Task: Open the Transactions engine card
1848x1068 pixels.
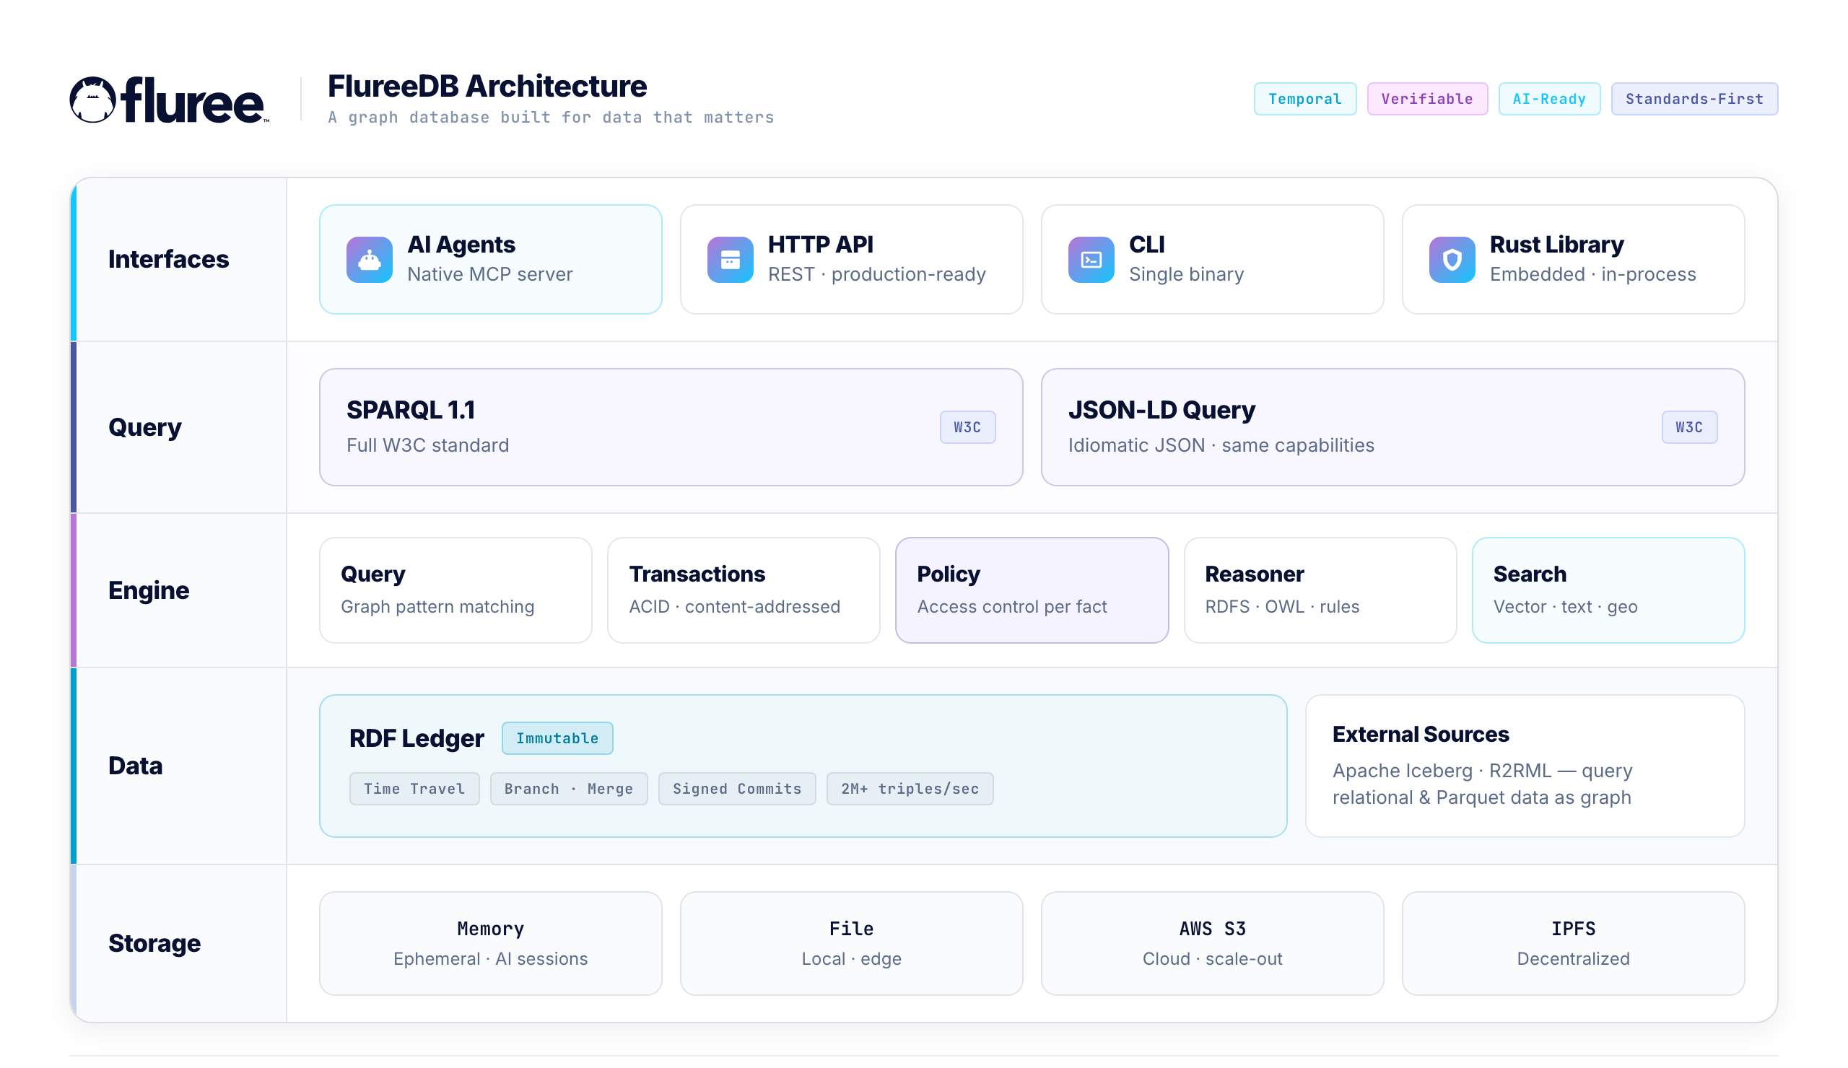Action: click(x=744, y=590)
